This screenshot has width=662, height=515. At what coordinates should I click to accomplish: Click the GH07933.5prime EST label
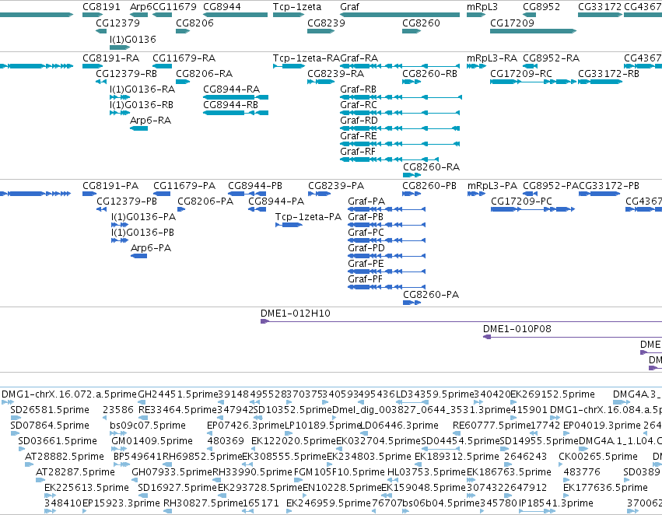pyautogui.click(x=171, y=472)
